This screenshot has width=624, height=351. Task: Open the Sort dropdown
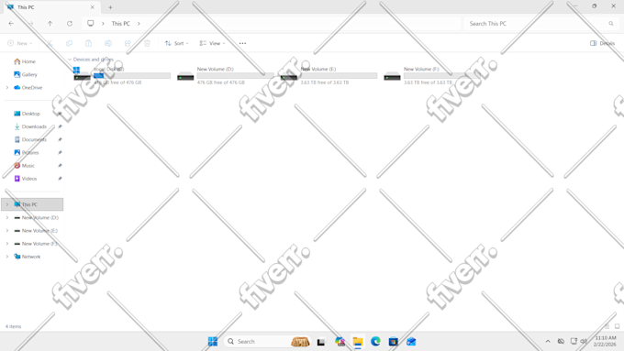click(x=177, y=43)
